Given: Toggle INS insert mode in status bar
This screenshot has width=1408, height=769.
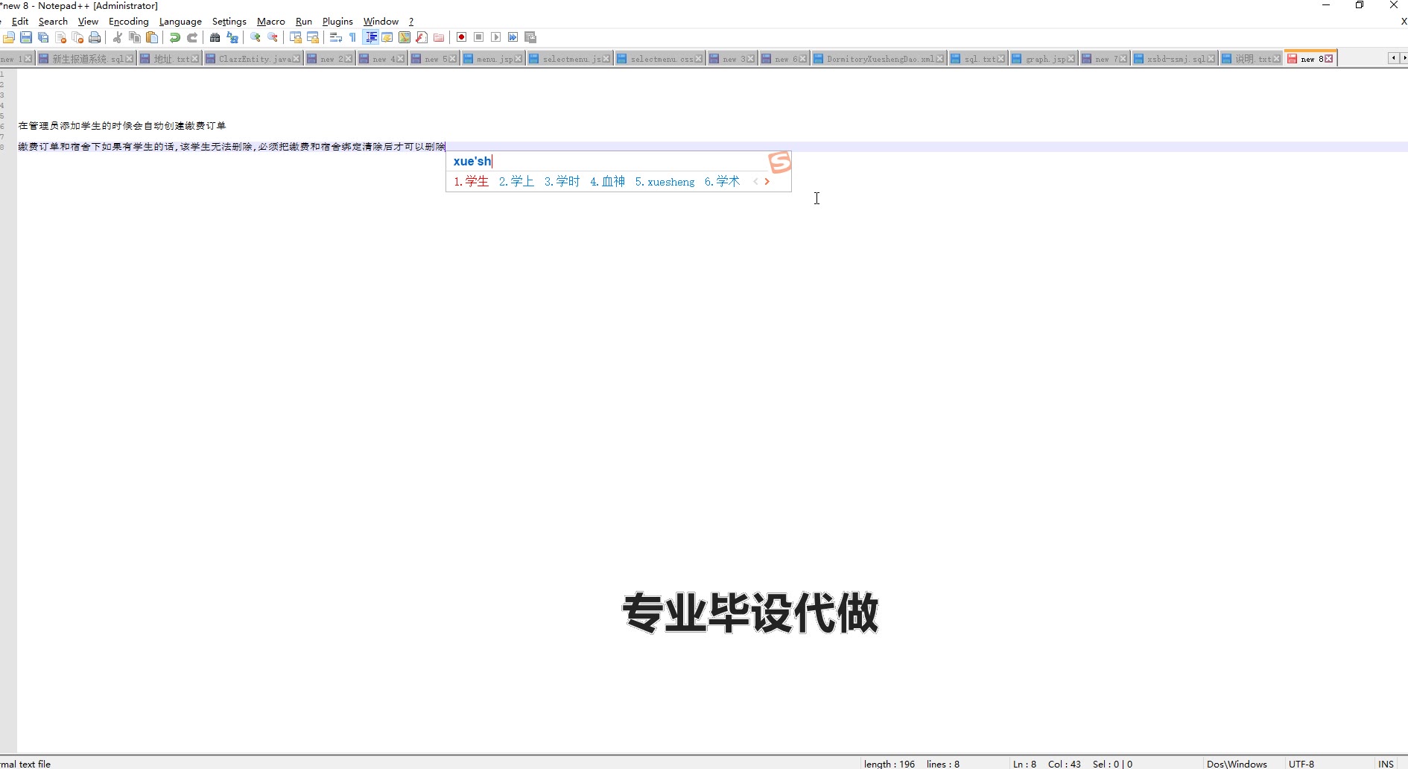Looking at the screenshot, I should [x=1386, y=764].
